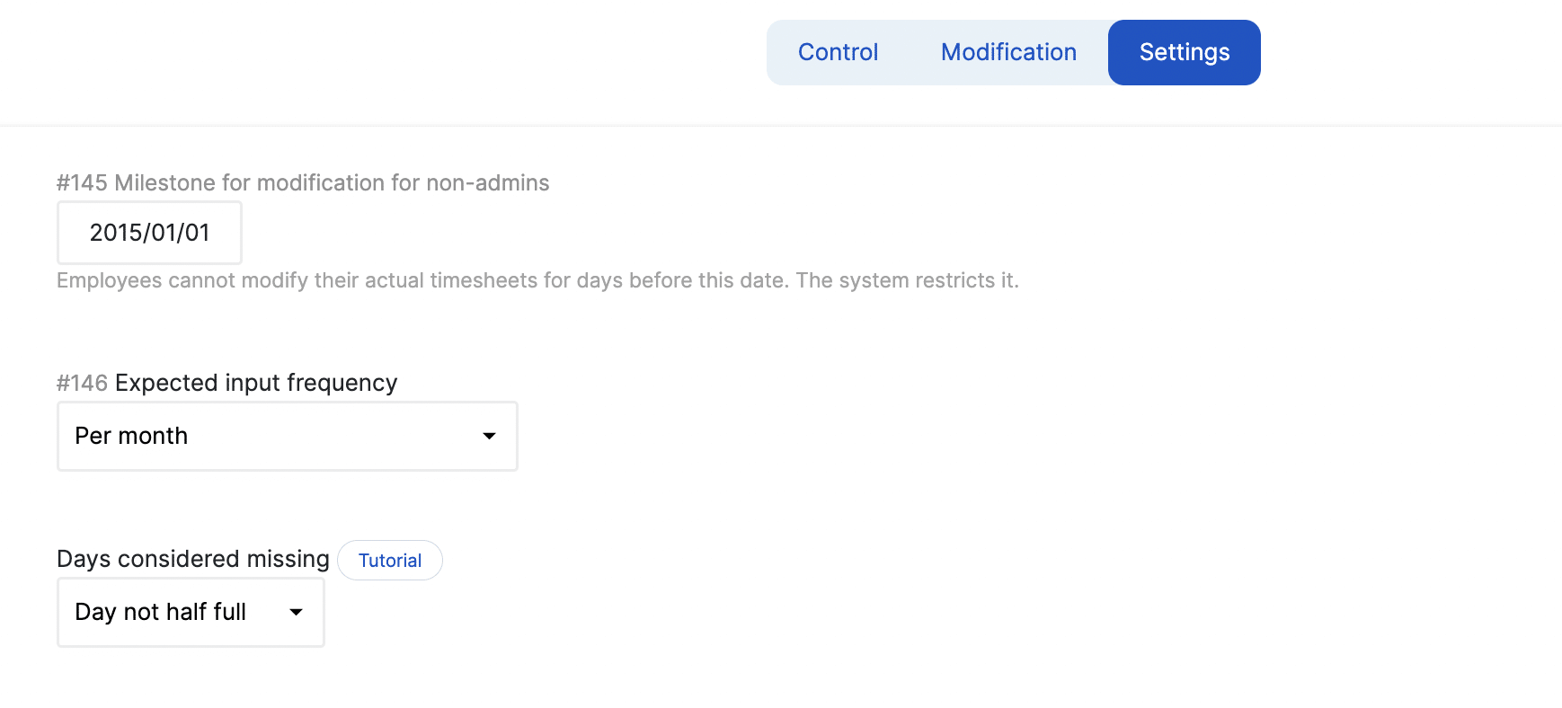Click the word Control in the tab bar

[838, 52]
